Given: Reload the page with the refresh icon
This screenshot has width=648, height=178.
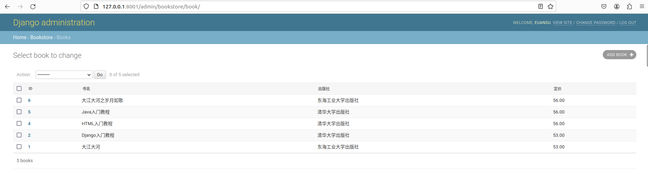Looking at the screenshot, I should (33, 7).
